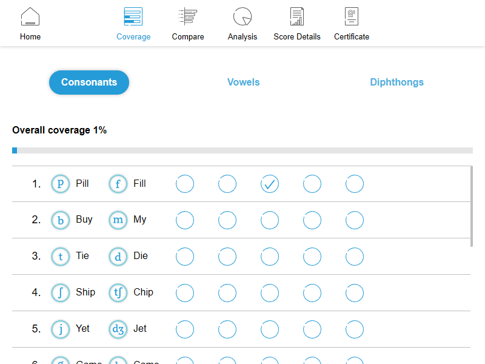Click the vertical scrollbar of the list
Screen dimensions: 485x364
click(472, 206)
